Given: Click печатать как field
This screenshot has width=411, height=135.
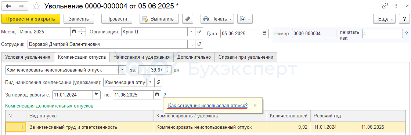Looking at the screenshot, I should tap(382, 33).
